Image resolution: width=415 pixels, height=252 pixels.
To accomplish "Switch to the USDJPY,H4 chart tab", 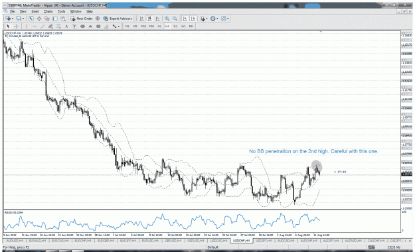I will tap(264, 241).
